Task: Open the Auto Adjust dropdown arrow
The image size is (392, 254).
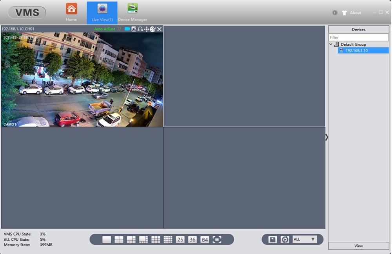Action: point(119,29)
